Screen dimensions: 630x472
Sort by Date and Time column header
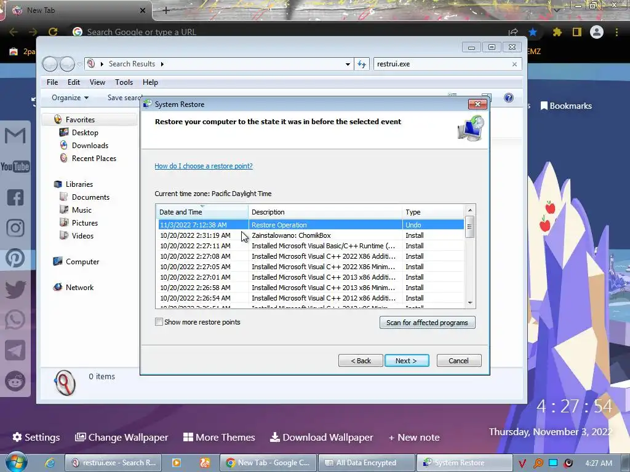pyautogui.click(x=202, y=212)
